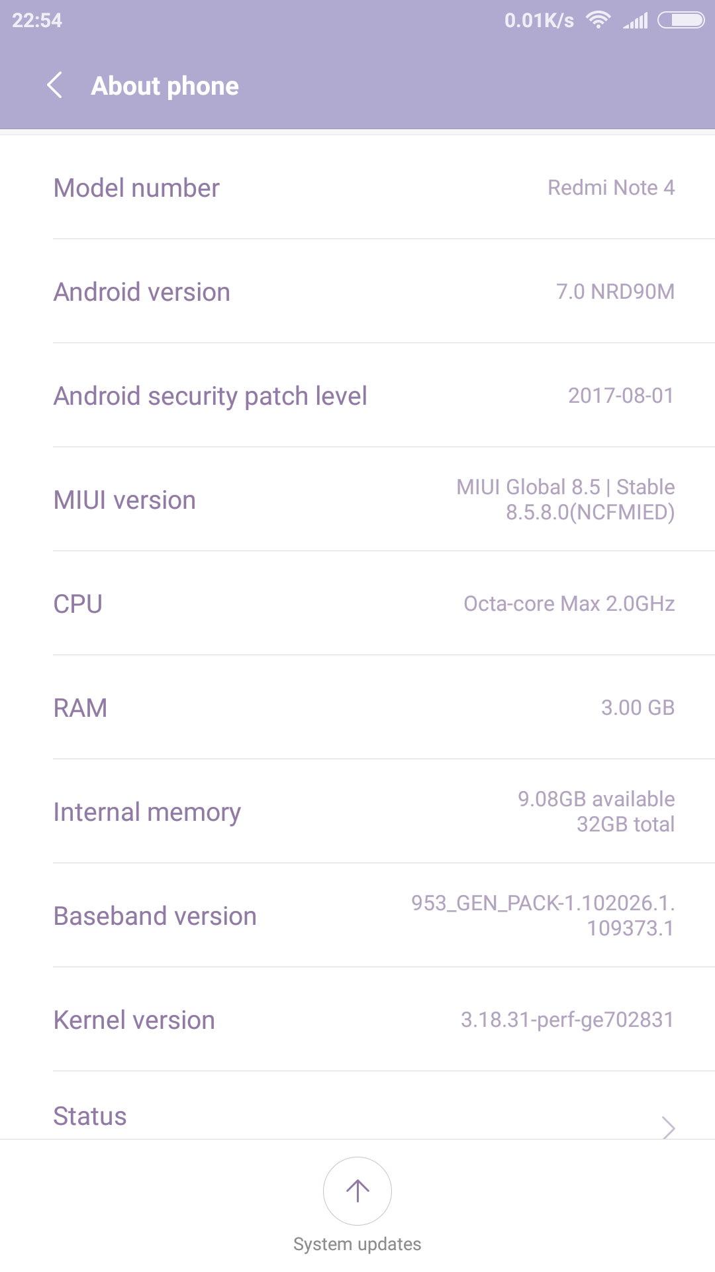This screenshot has width=715, height=1272.
Task: Tap the back arrow icon
Action: (55, 85)
